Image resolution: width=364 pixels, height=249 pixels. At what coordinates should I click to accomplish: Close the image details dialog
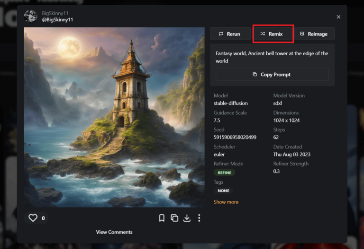coord(338,17)
